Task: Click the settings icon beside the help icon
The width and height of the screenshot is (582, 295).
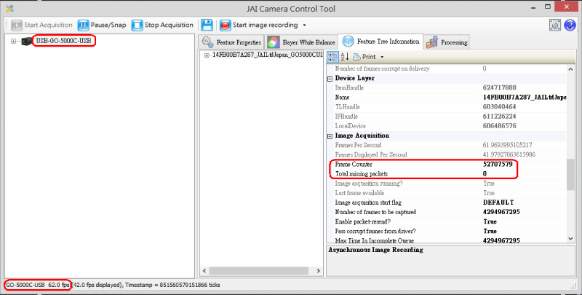Action: [x=555, y=25]
